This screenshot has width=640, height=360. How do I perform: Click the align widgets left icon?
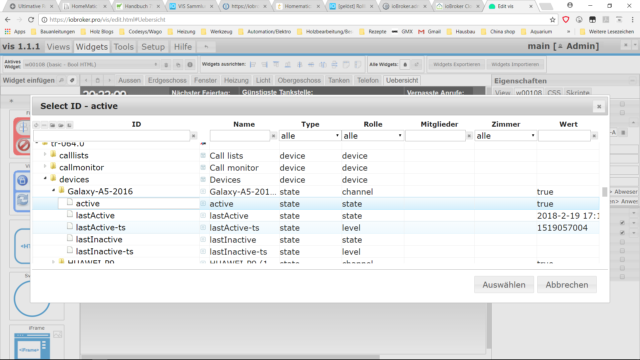[x=253, y=65]
